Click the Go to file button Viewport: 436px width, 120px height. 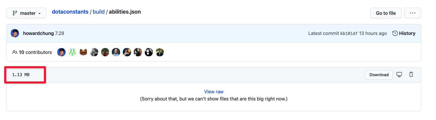point(386,13)
